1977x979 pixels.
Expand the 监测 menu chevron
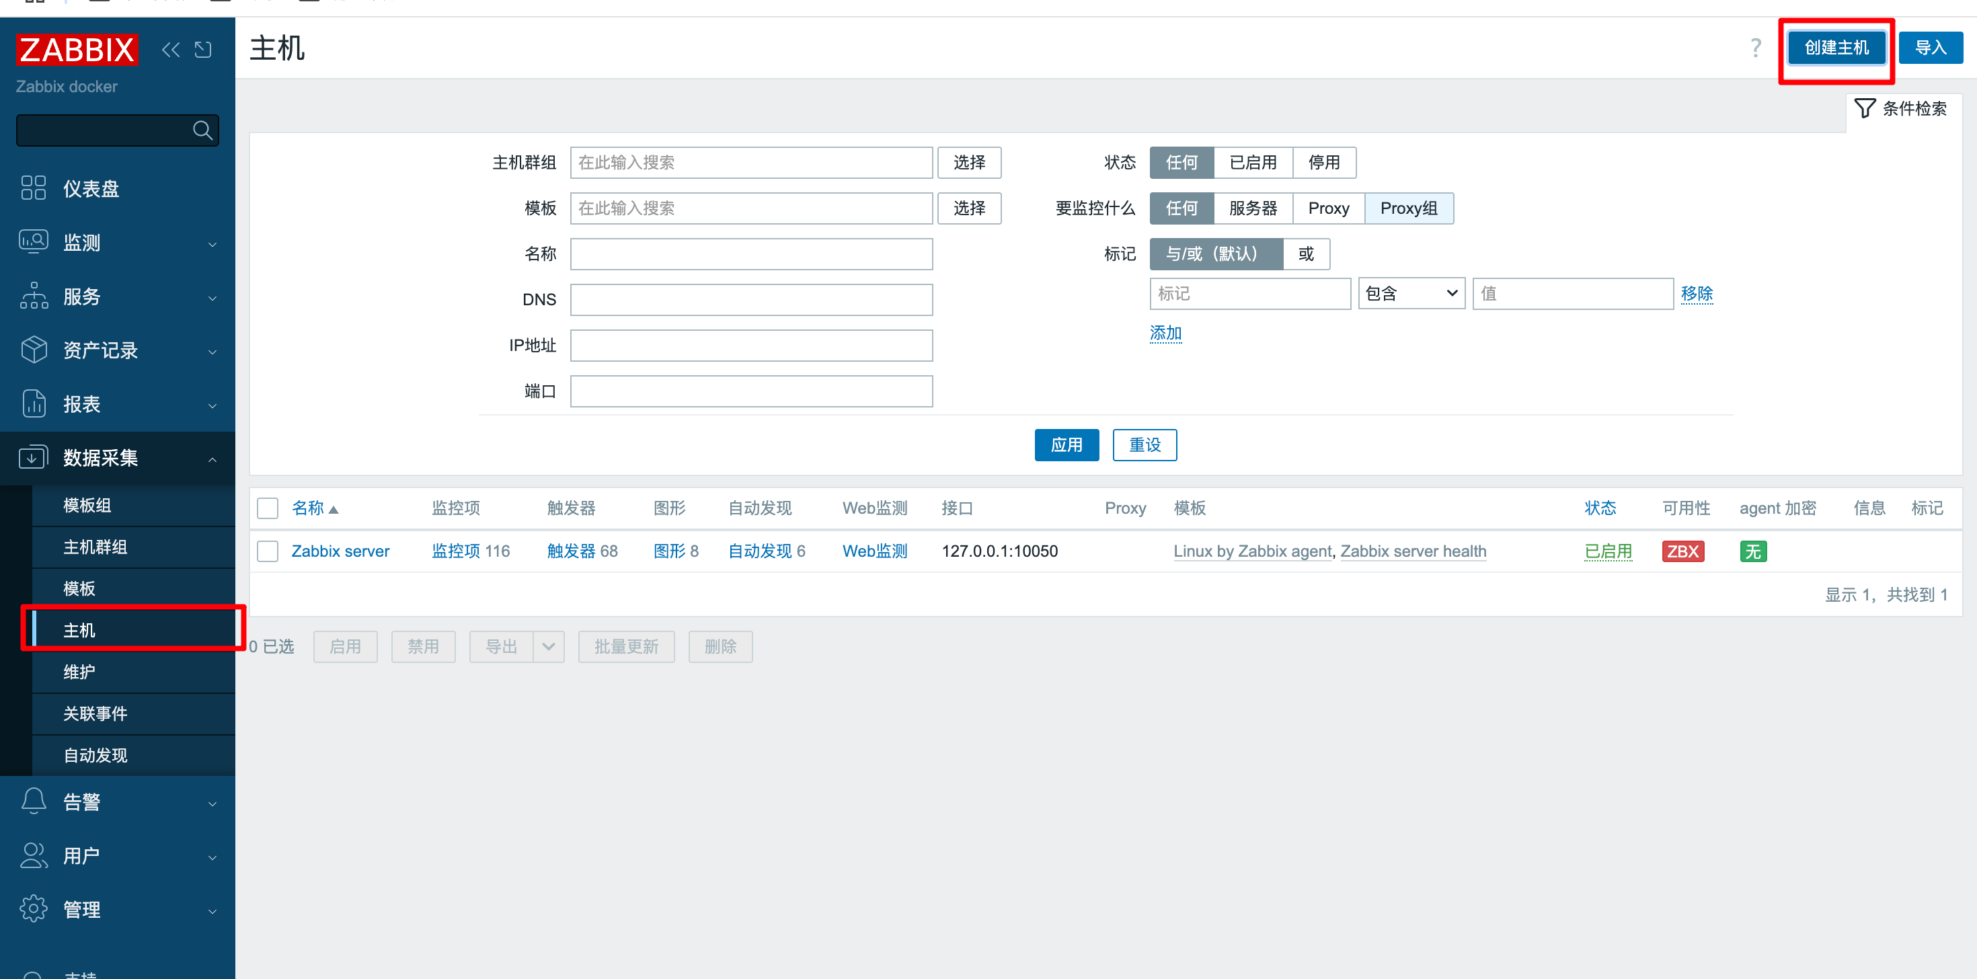212,245
